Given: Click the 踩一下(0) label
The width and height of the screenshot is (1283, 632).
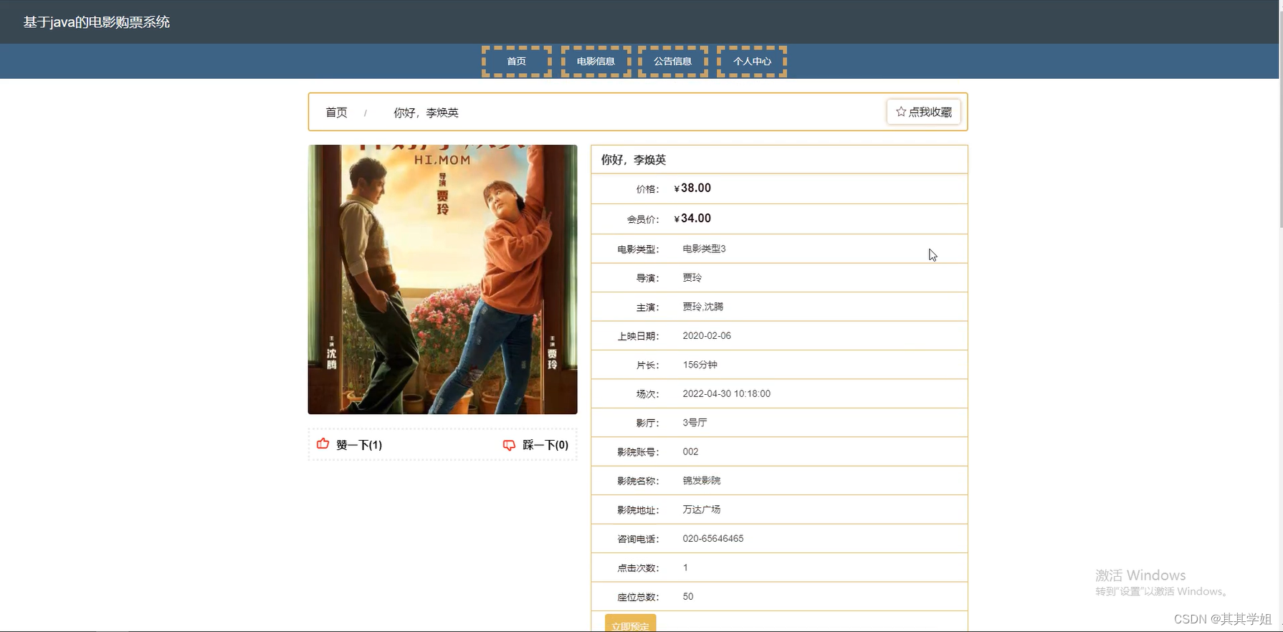Looking at the screenshot, I should click(545, 445).
